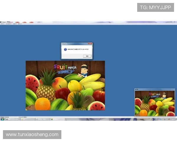Click the TG: MYYJJPP banner
The height and width of the screenshot is (142, 177).
pos(155,7)
